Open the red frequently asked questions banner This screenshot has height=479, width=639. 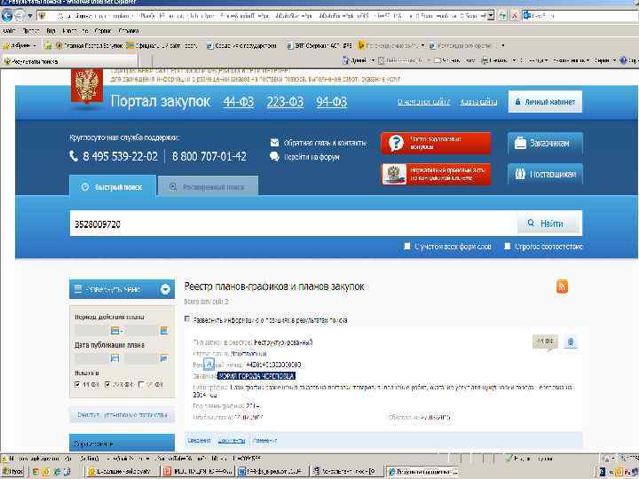pos(436,143)
